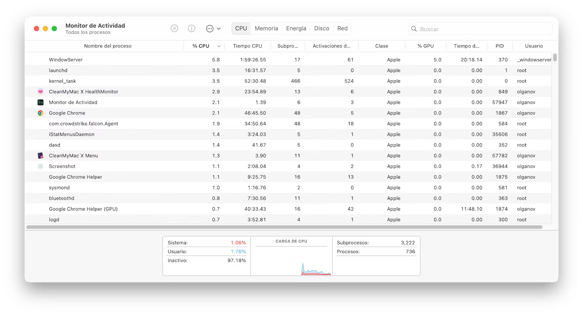Click the process info (i) toolbar icon

192,28
